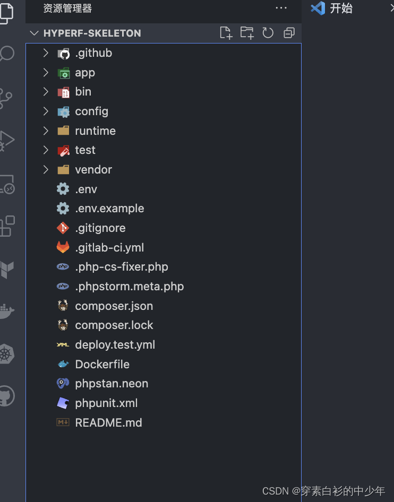
Task: Open the HashiCorp Terraform view
Action: click(x=7, y=268)
